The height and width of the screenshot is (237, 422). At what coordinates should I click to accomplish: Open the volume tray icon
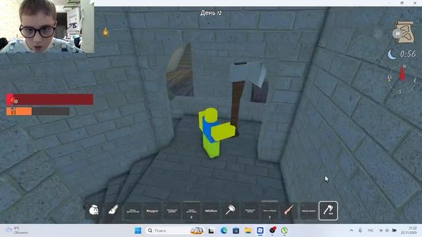point(387,230)
